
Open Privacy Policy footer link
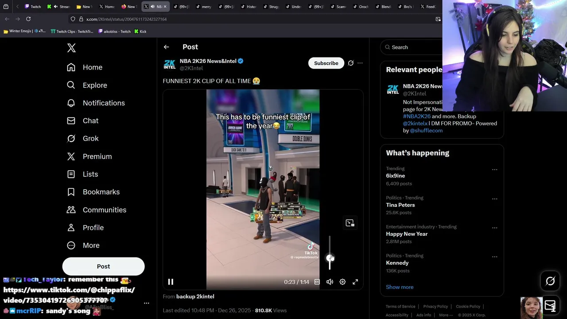(x=435, y=307)
